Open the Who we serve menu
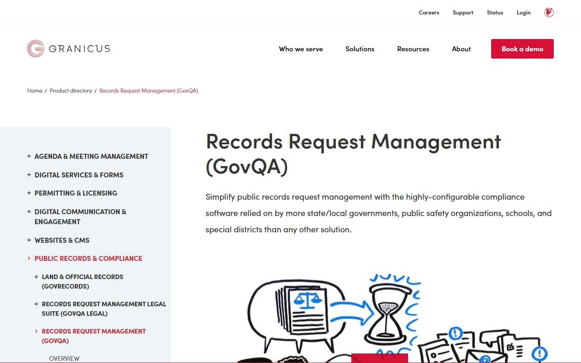This screenshot has height=363, width=581. click(x=300, y=49)
